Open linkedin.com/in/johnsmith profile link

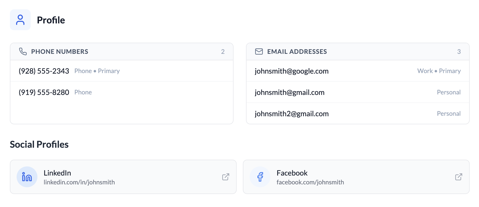click(79, 182)
